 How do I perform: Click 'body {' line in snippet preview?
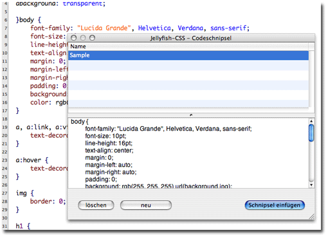click(x=80, y=122)
